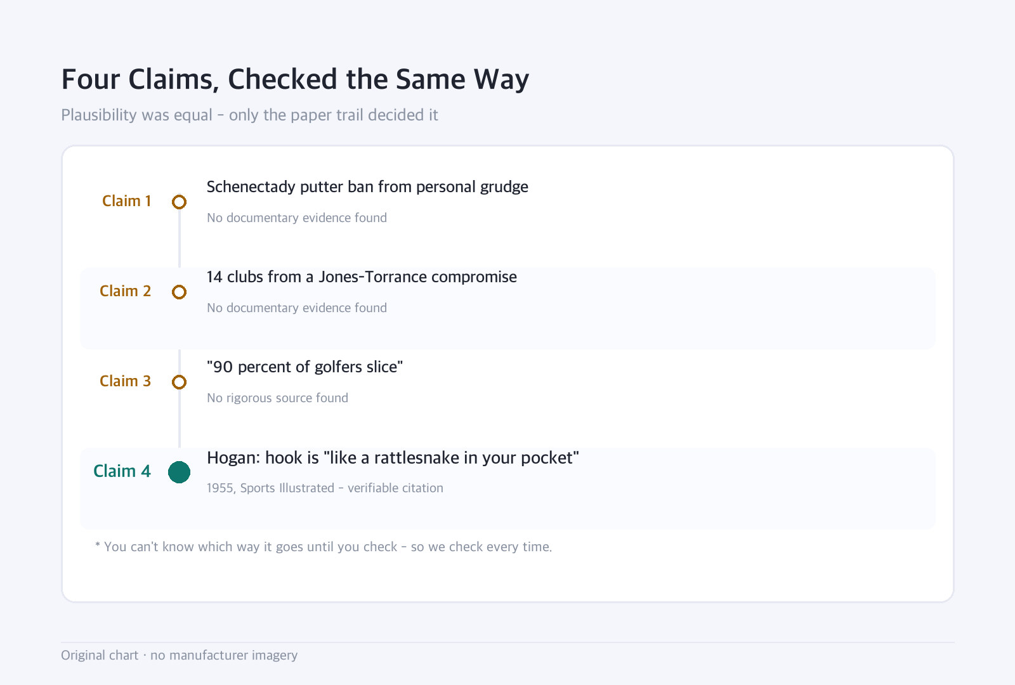Image resolution: width=1015 pixels, height=685 pixels.
Task: Click the filled green Claim 4 marker
Action: 180,472
